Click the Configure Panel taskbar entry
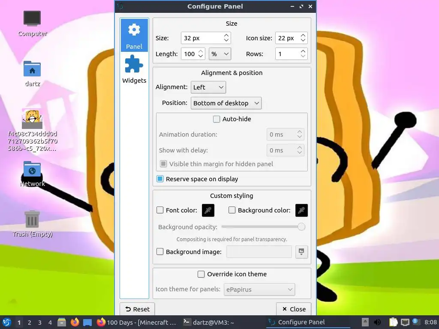 coord(308,322)
